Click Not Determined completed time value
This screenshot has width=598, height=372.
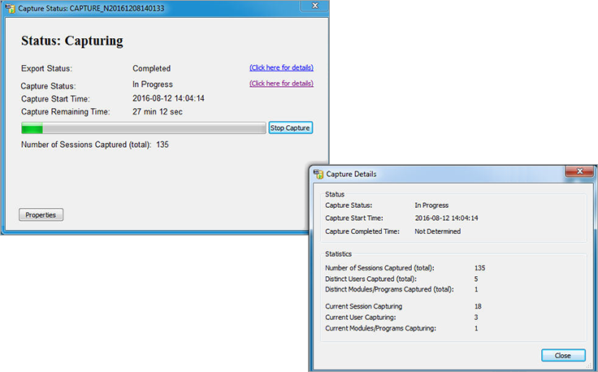click(x=437, y=231)
